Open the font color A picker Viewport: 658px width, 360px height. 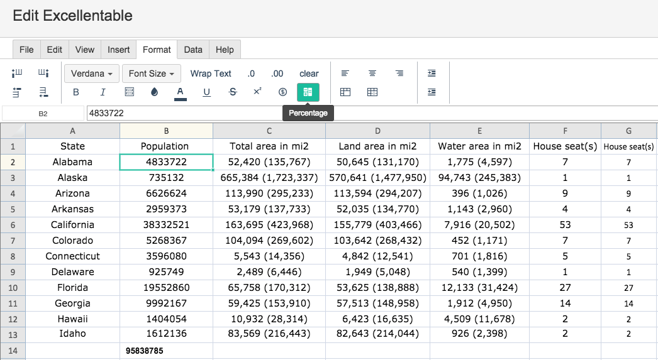[x=181, y=93]
